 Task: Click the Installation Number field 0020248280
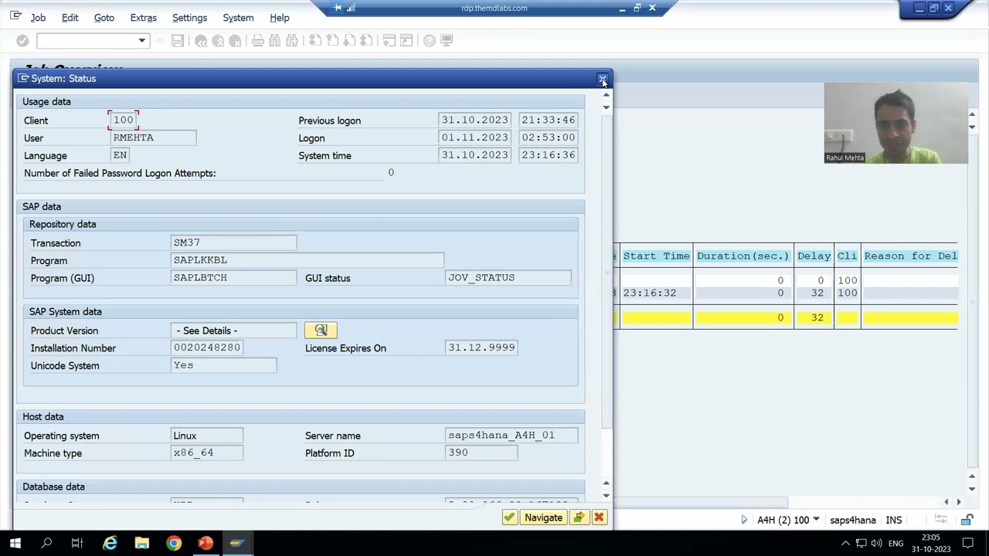click(208, 347)
